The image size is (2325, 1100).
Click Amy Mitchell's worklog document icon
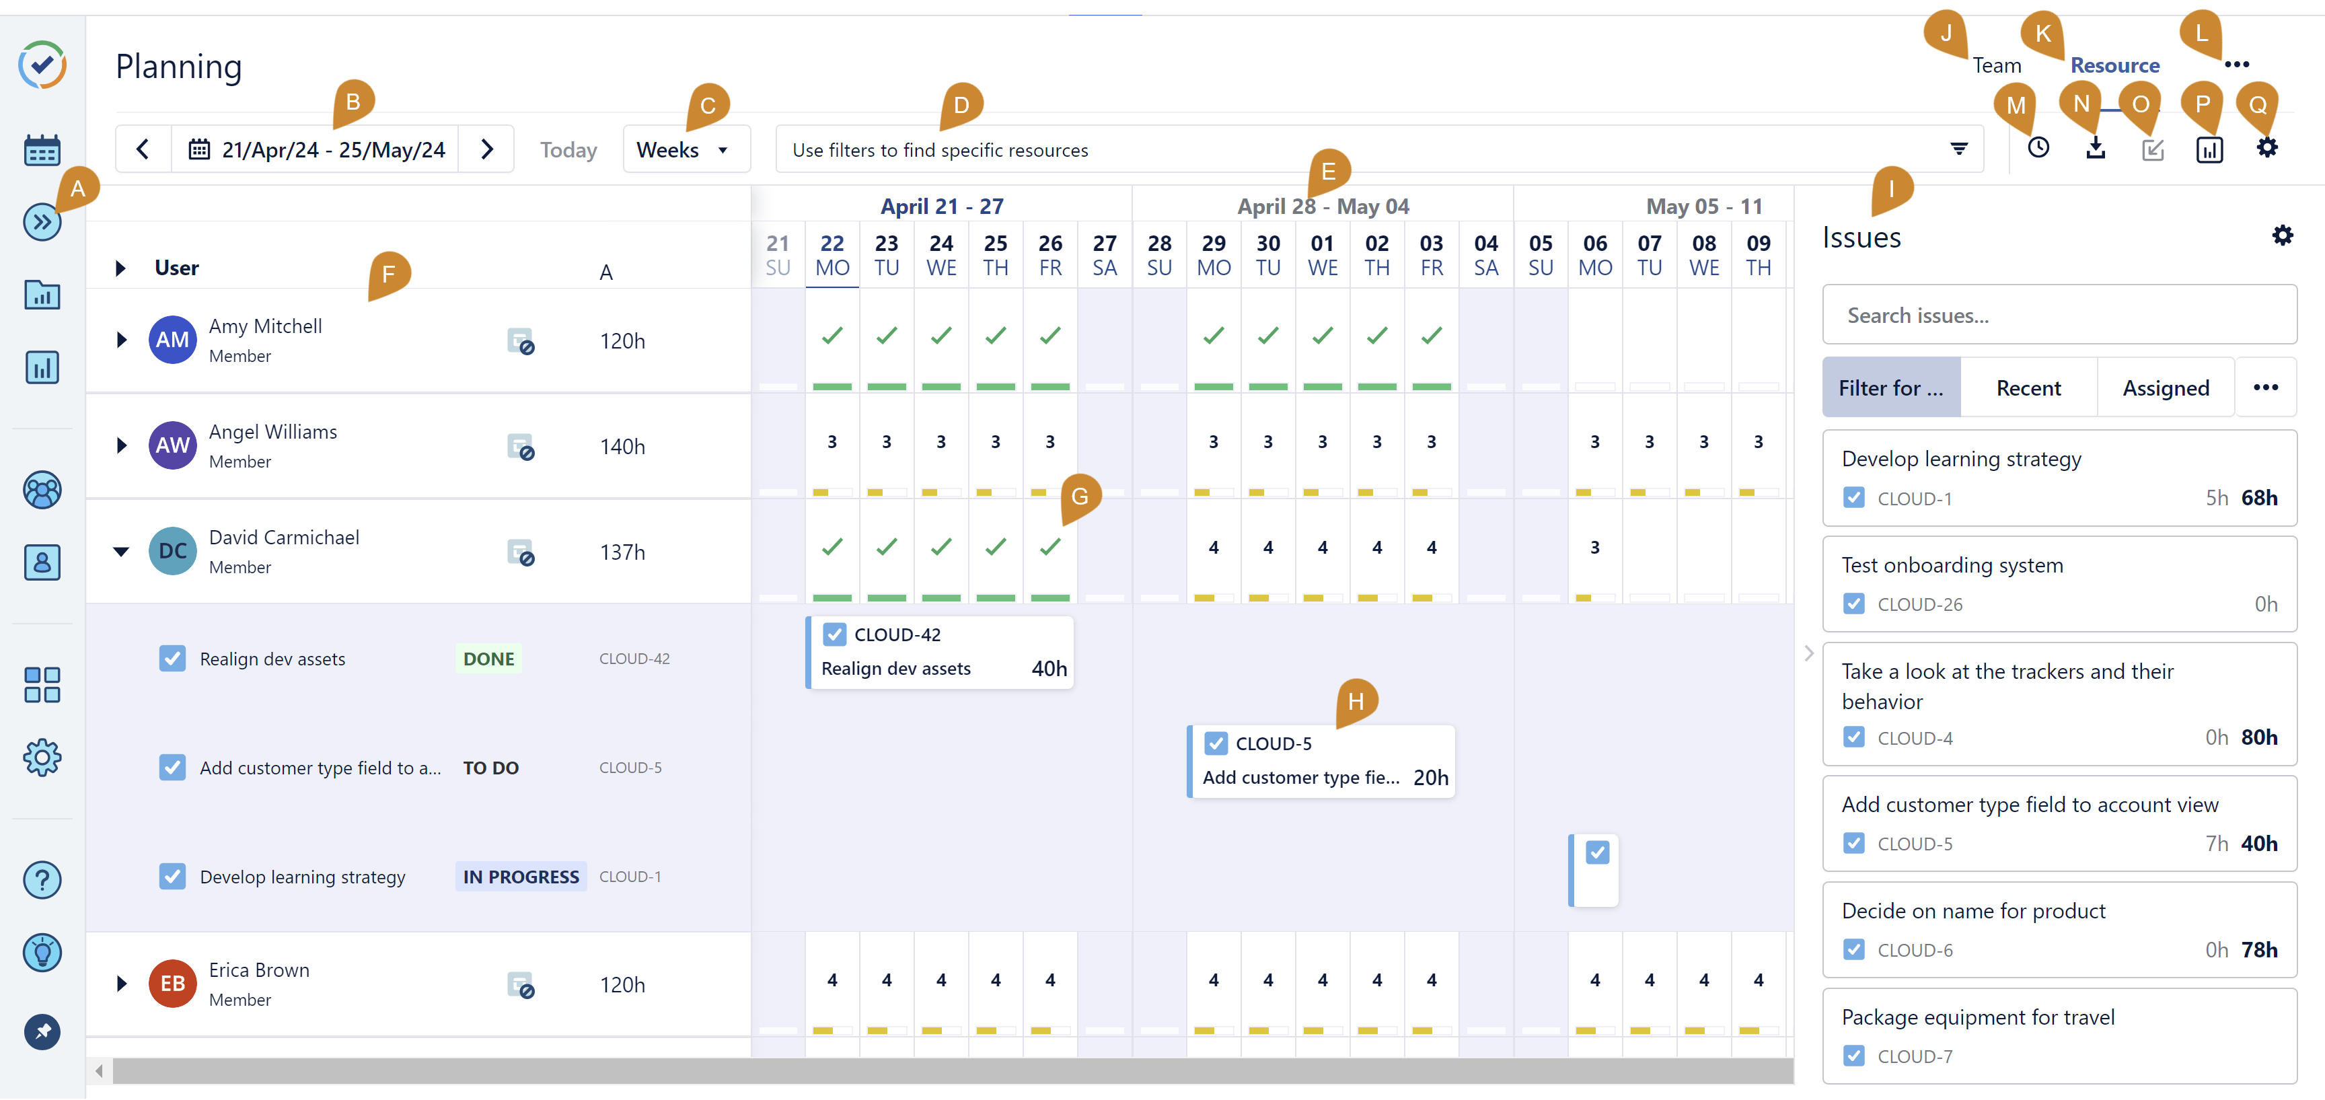[521, 341]
